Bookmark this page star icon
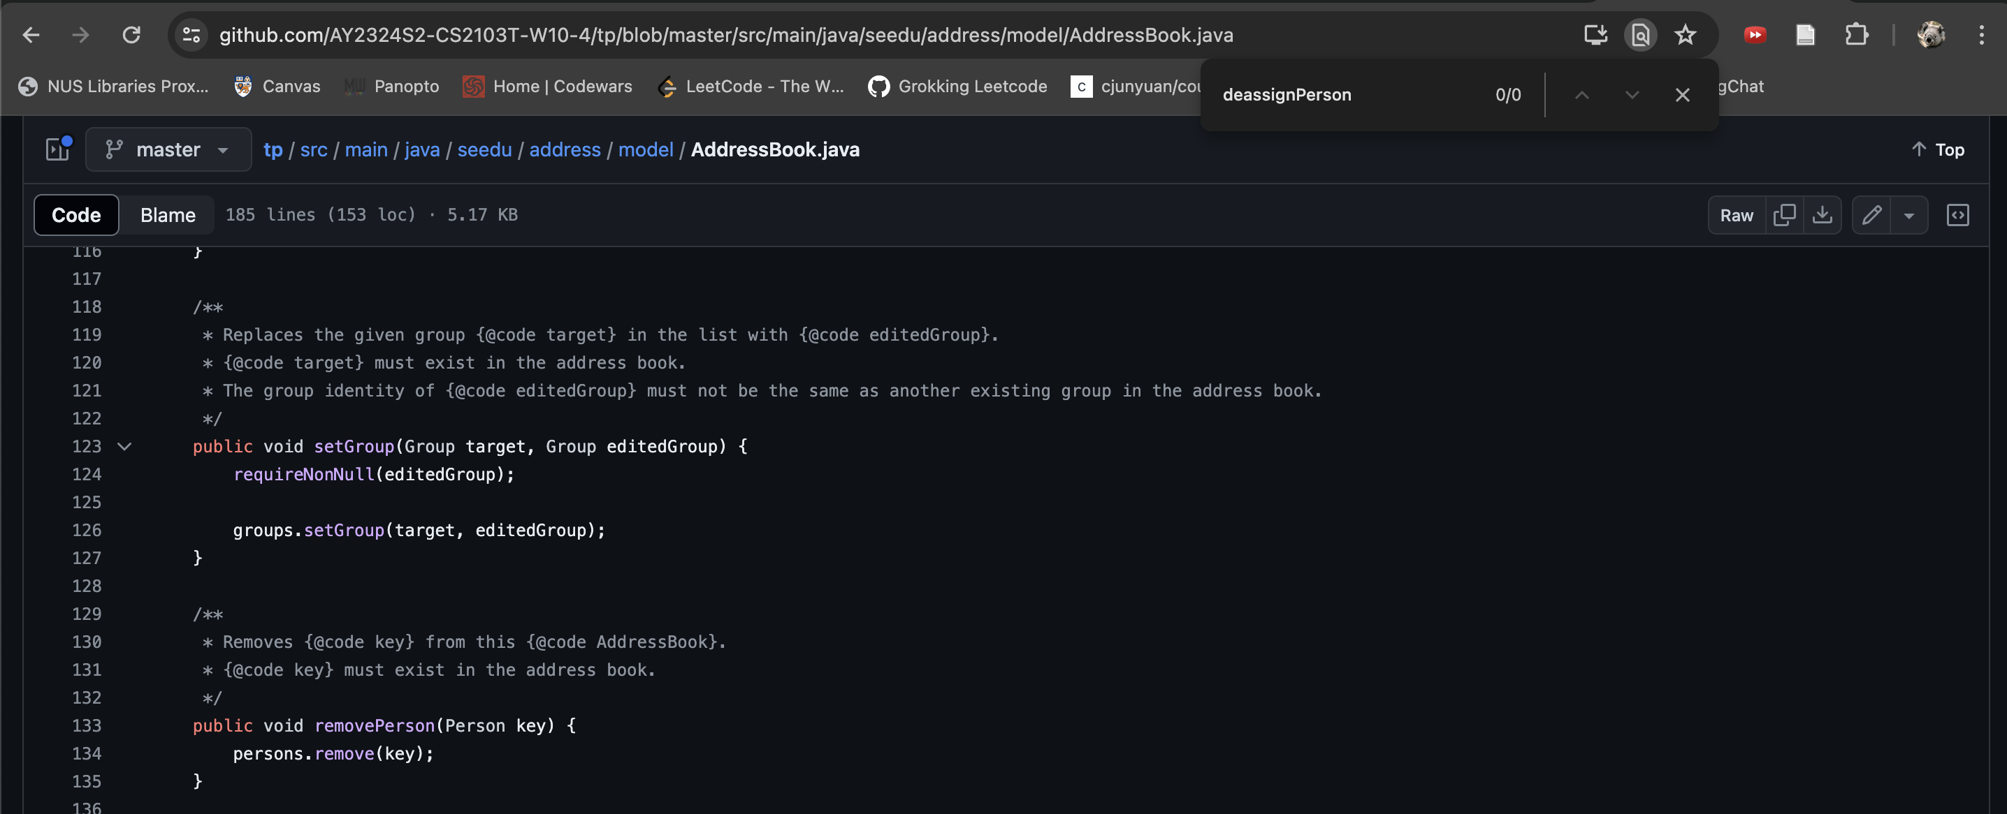Viewport: 2007px width, 814px height. tap(1686, 35)
